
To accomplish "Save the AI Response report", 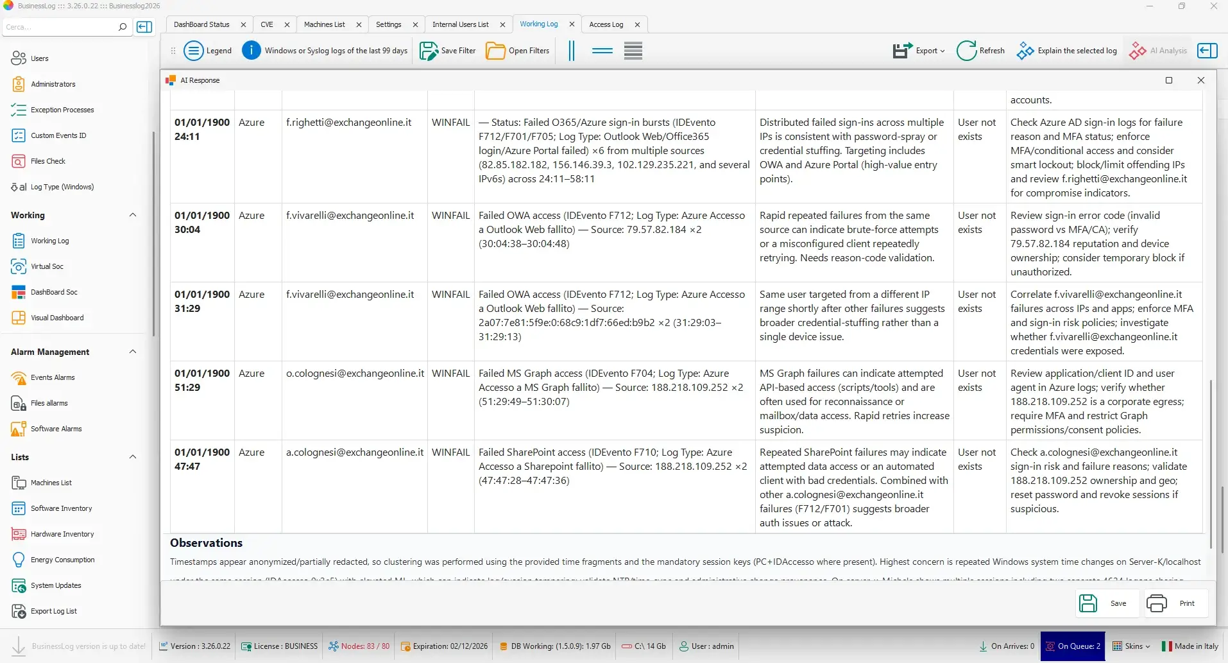I will tap(1104, 603).
